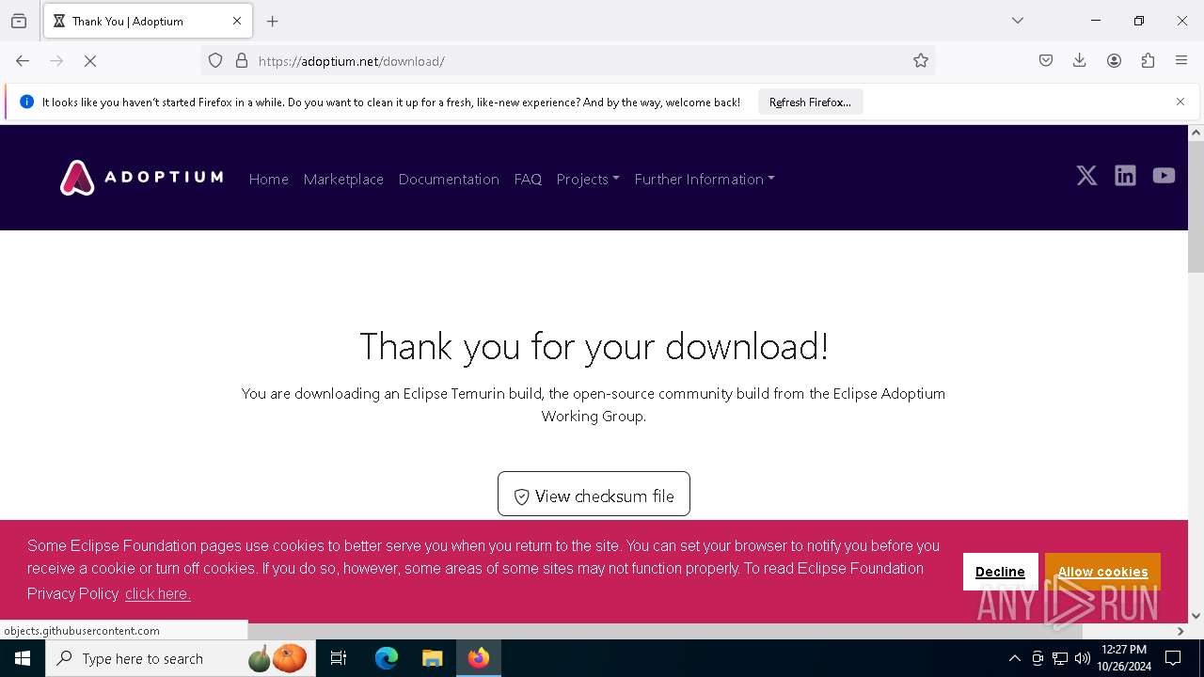Visit Adoptium's X (Twitter) page
1204x677 pixels.
(1086, 176)
